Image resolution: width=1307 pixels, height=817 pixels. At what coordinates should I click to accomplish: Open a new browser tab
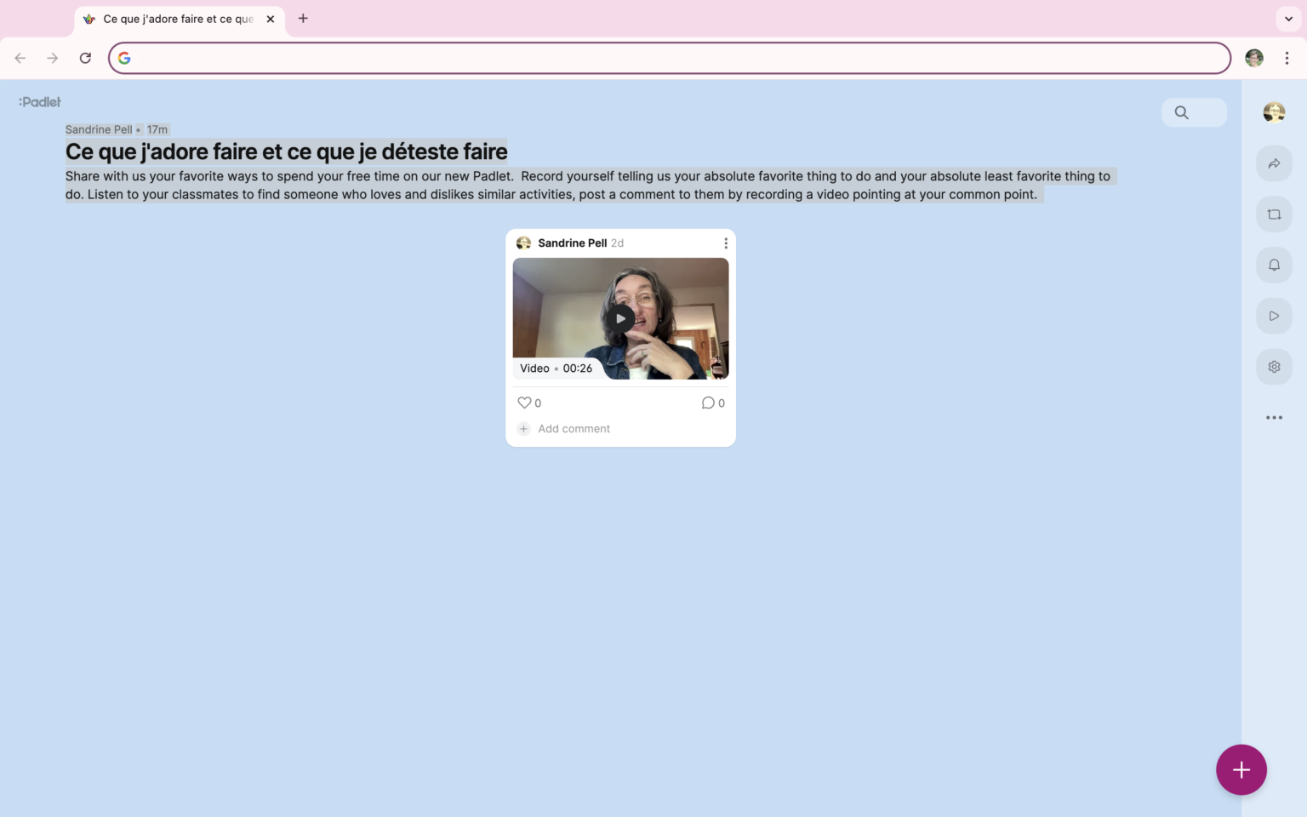tap(303, 19)
